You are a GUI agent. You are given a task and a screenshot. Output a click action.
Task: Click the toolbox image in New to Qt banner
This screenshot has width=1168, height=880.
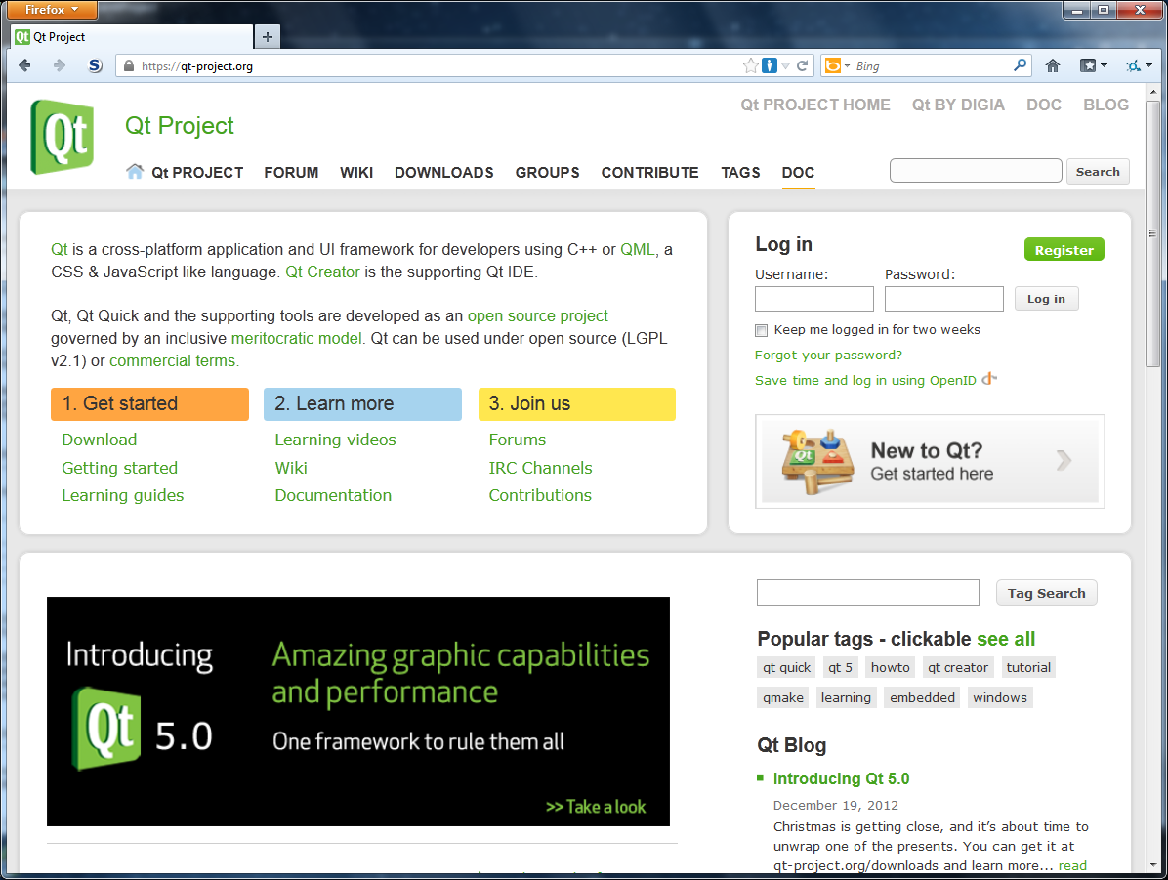(x=816, y=461)
